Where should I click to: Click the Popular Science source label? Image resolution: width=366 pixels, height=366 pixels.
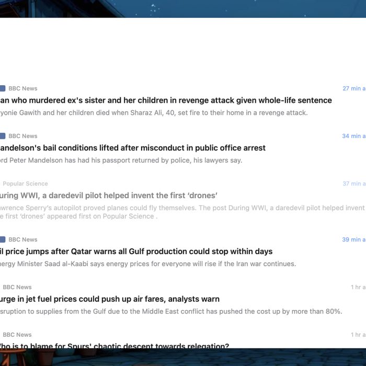tap(25, 184)
